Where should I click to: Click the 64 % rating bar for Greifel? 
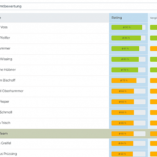(128, 143)
